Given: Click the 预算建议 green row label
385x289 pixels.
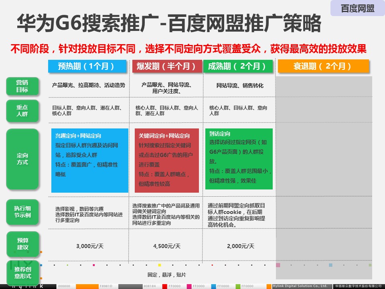Looking at the screenshot, I should [22, 244].
